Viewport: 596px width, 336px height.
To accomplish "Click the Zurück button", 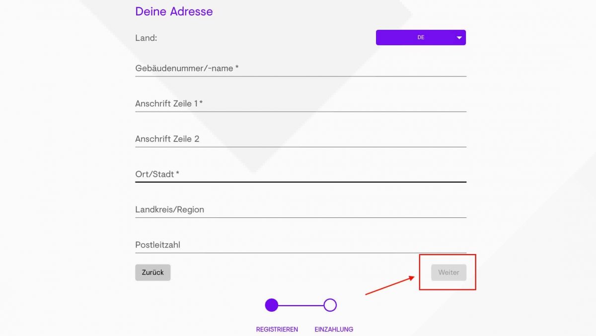I will 152,272.
